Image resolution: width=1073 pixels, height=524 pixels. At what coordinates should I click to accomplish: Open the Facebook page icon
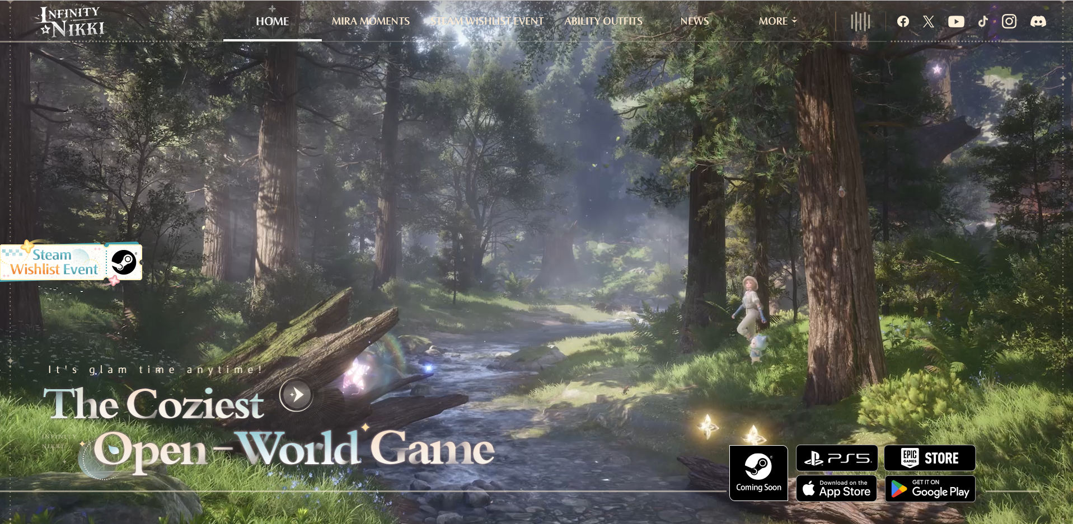pos(903,21)
